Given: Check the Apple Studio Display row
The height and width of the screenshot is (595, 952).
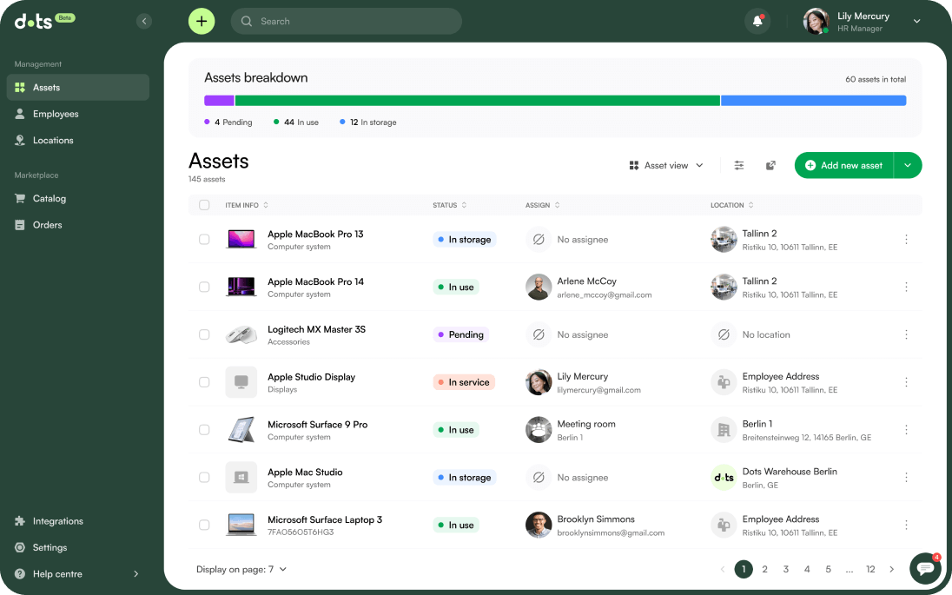Looking at the screenshot, I should [x=204, y=382].
